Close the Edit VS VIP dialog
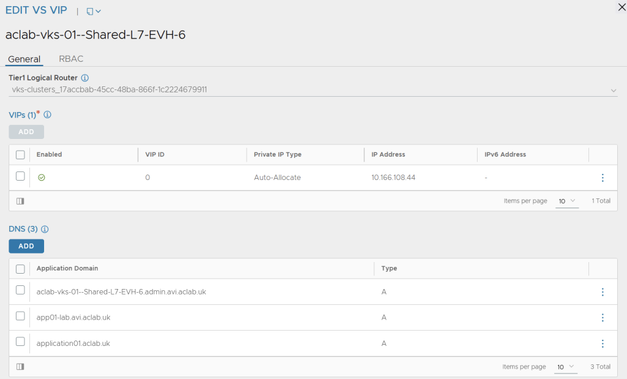627x379 pixels. tap(622, 6)
